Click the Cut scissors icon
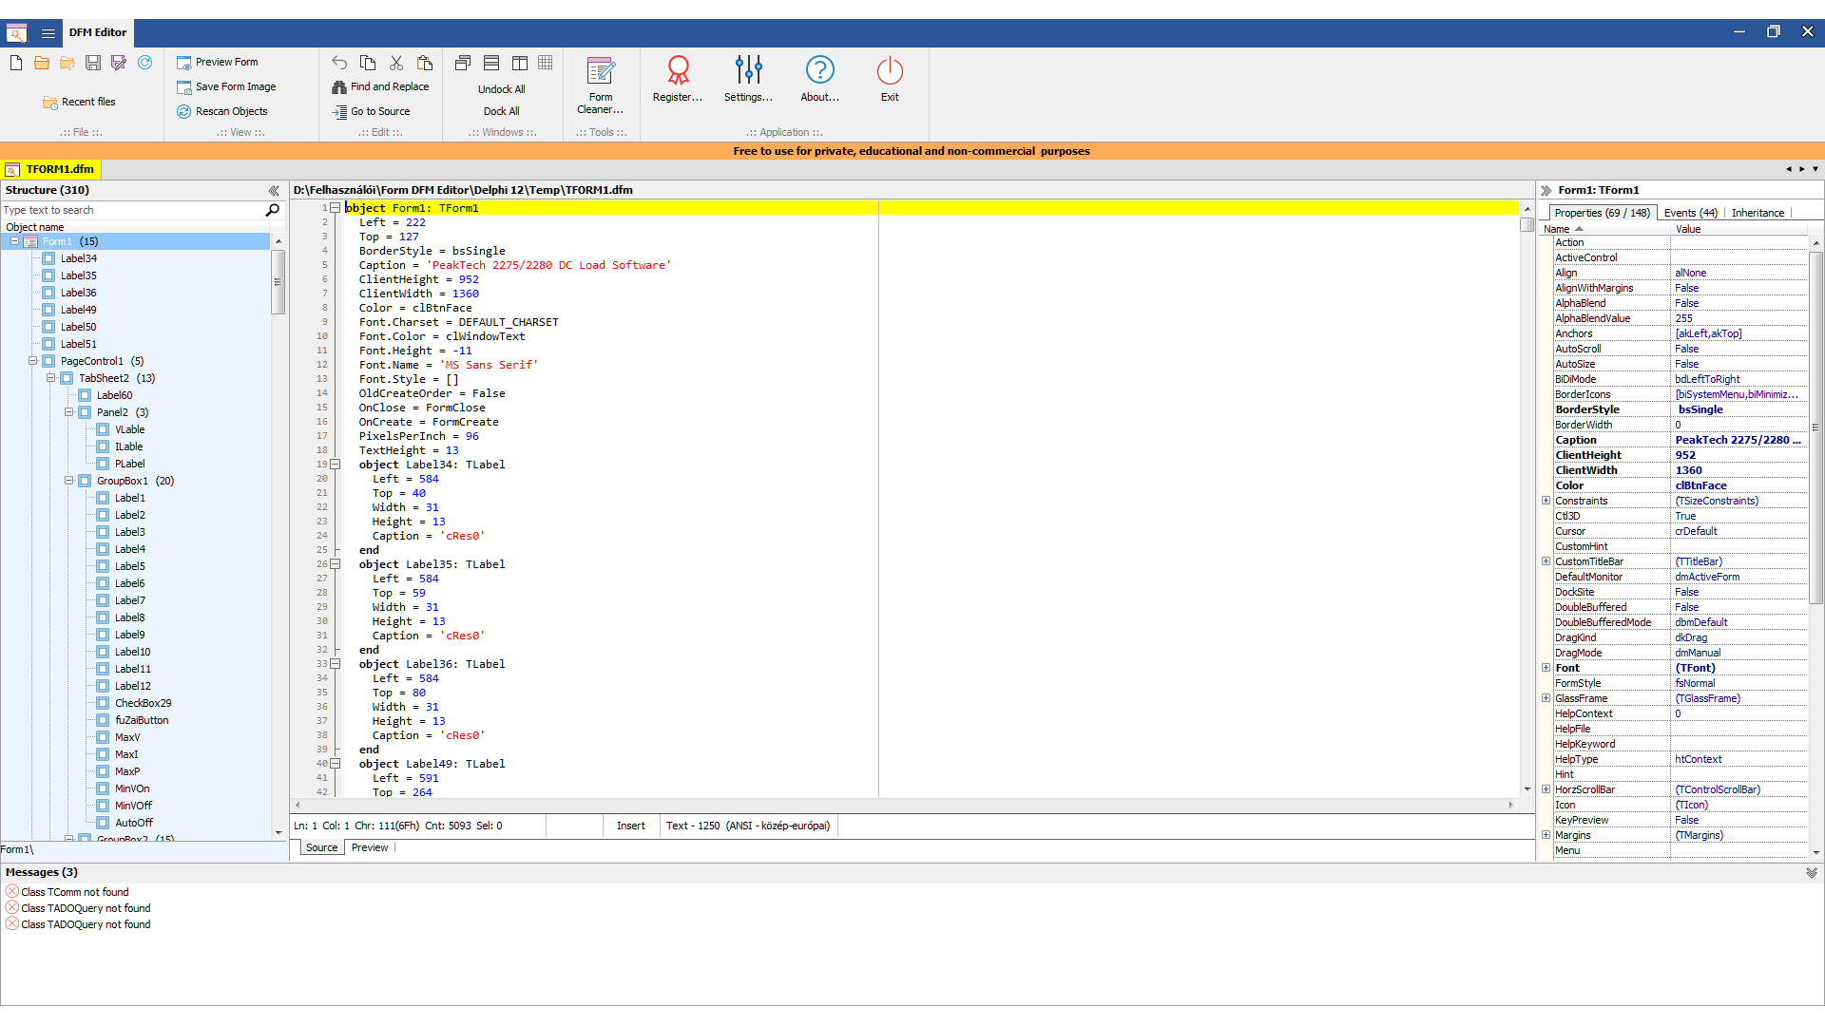1825x1026 pixels. click(x=396, y=63)
